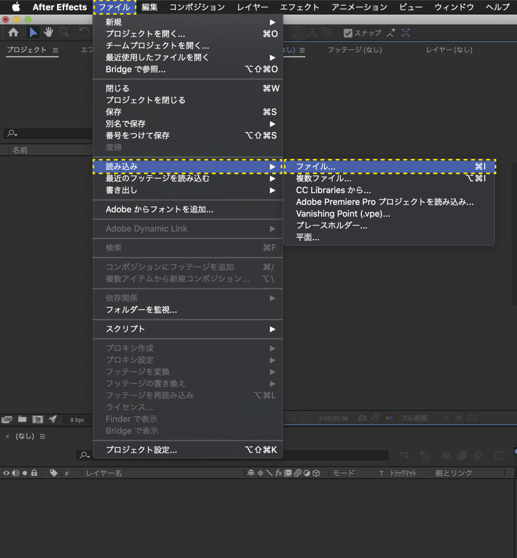Viewport: 517px width, 558px height.
Task: Click the lock column icon in timeline header
Action: (34, 473)
